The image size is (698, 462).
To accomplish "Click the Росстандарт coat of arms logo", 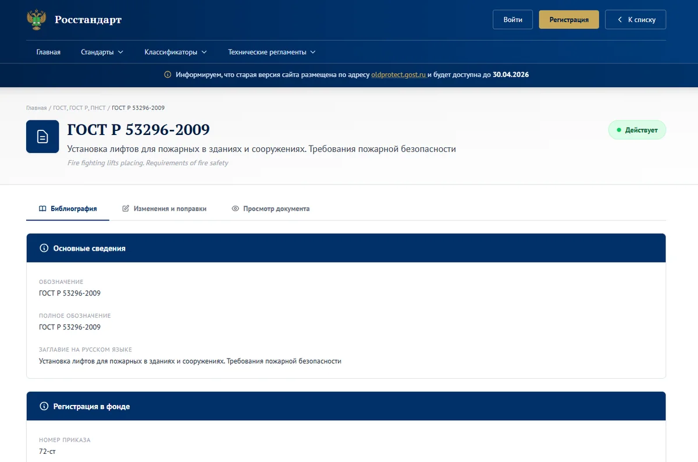I will tap(37, 20).
